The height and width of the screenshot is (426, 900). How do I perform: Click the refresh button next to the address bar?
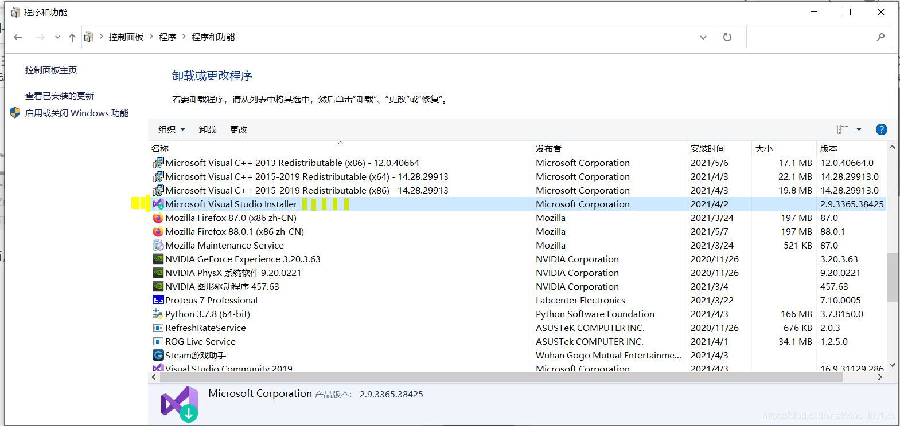727,37
